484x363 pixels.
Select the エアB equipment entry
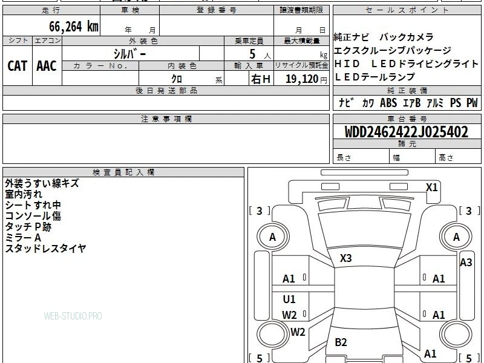pyautogui.click(x=412, y=103)
